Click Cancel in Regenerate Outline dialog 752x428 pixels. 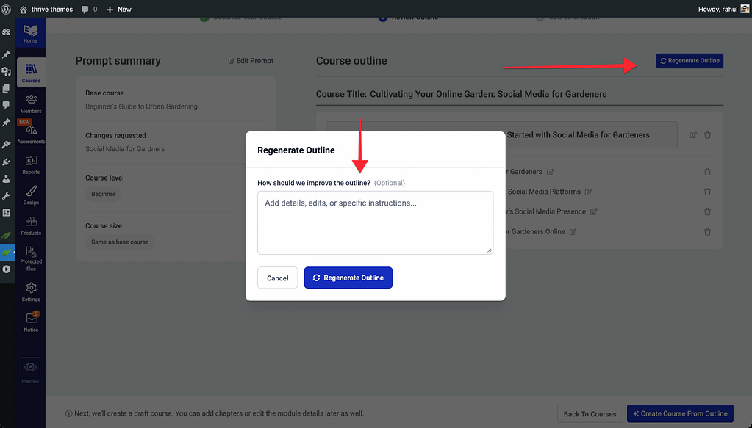[x=277, y=278]
